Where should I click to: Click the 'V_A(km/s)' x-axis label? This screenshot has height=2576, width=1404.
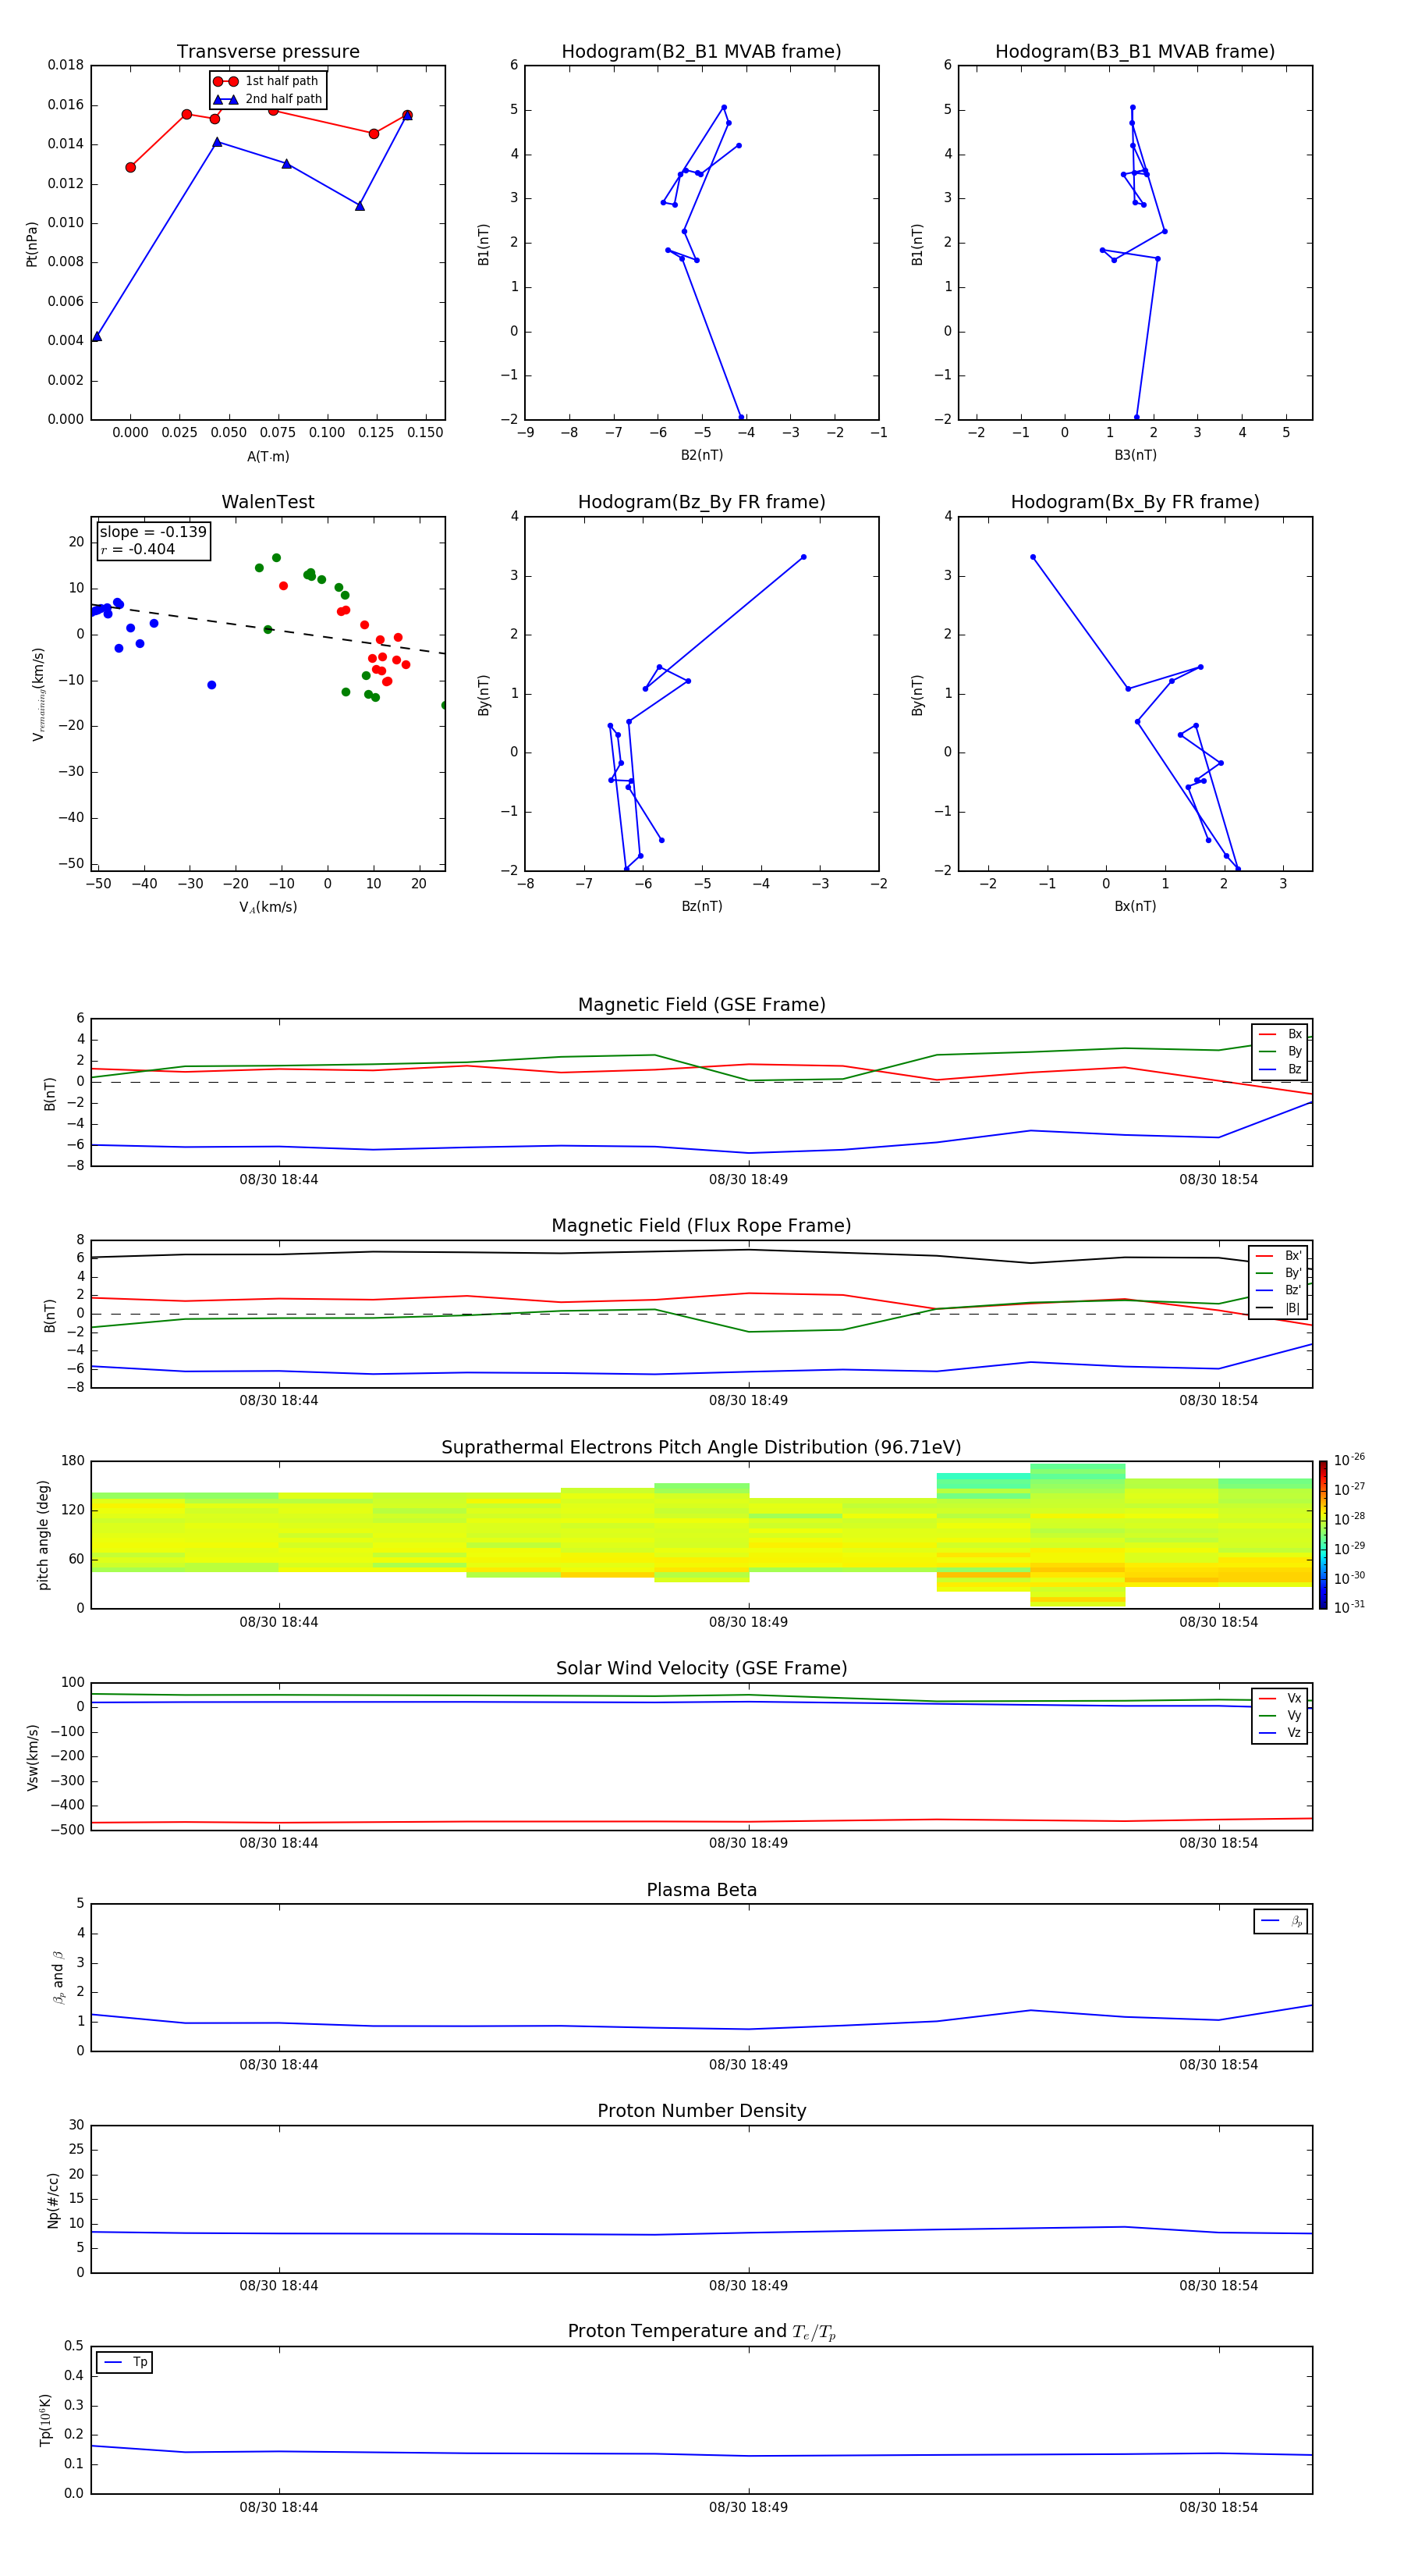click(x=268, y=907)
